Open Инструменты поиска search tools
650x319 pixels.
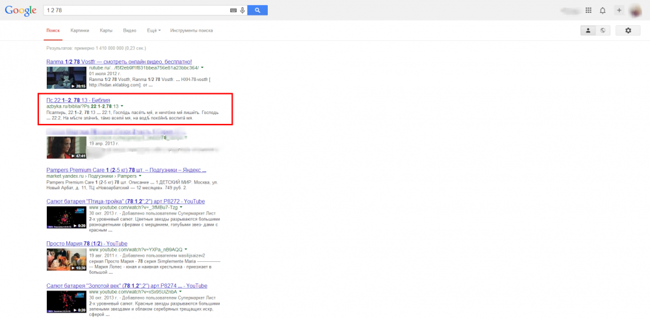pyautogui.click(x=191, y=30)
